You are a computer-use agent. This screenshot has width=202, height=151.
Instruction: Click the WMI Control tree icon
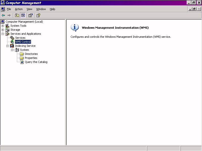click(12, 42)
